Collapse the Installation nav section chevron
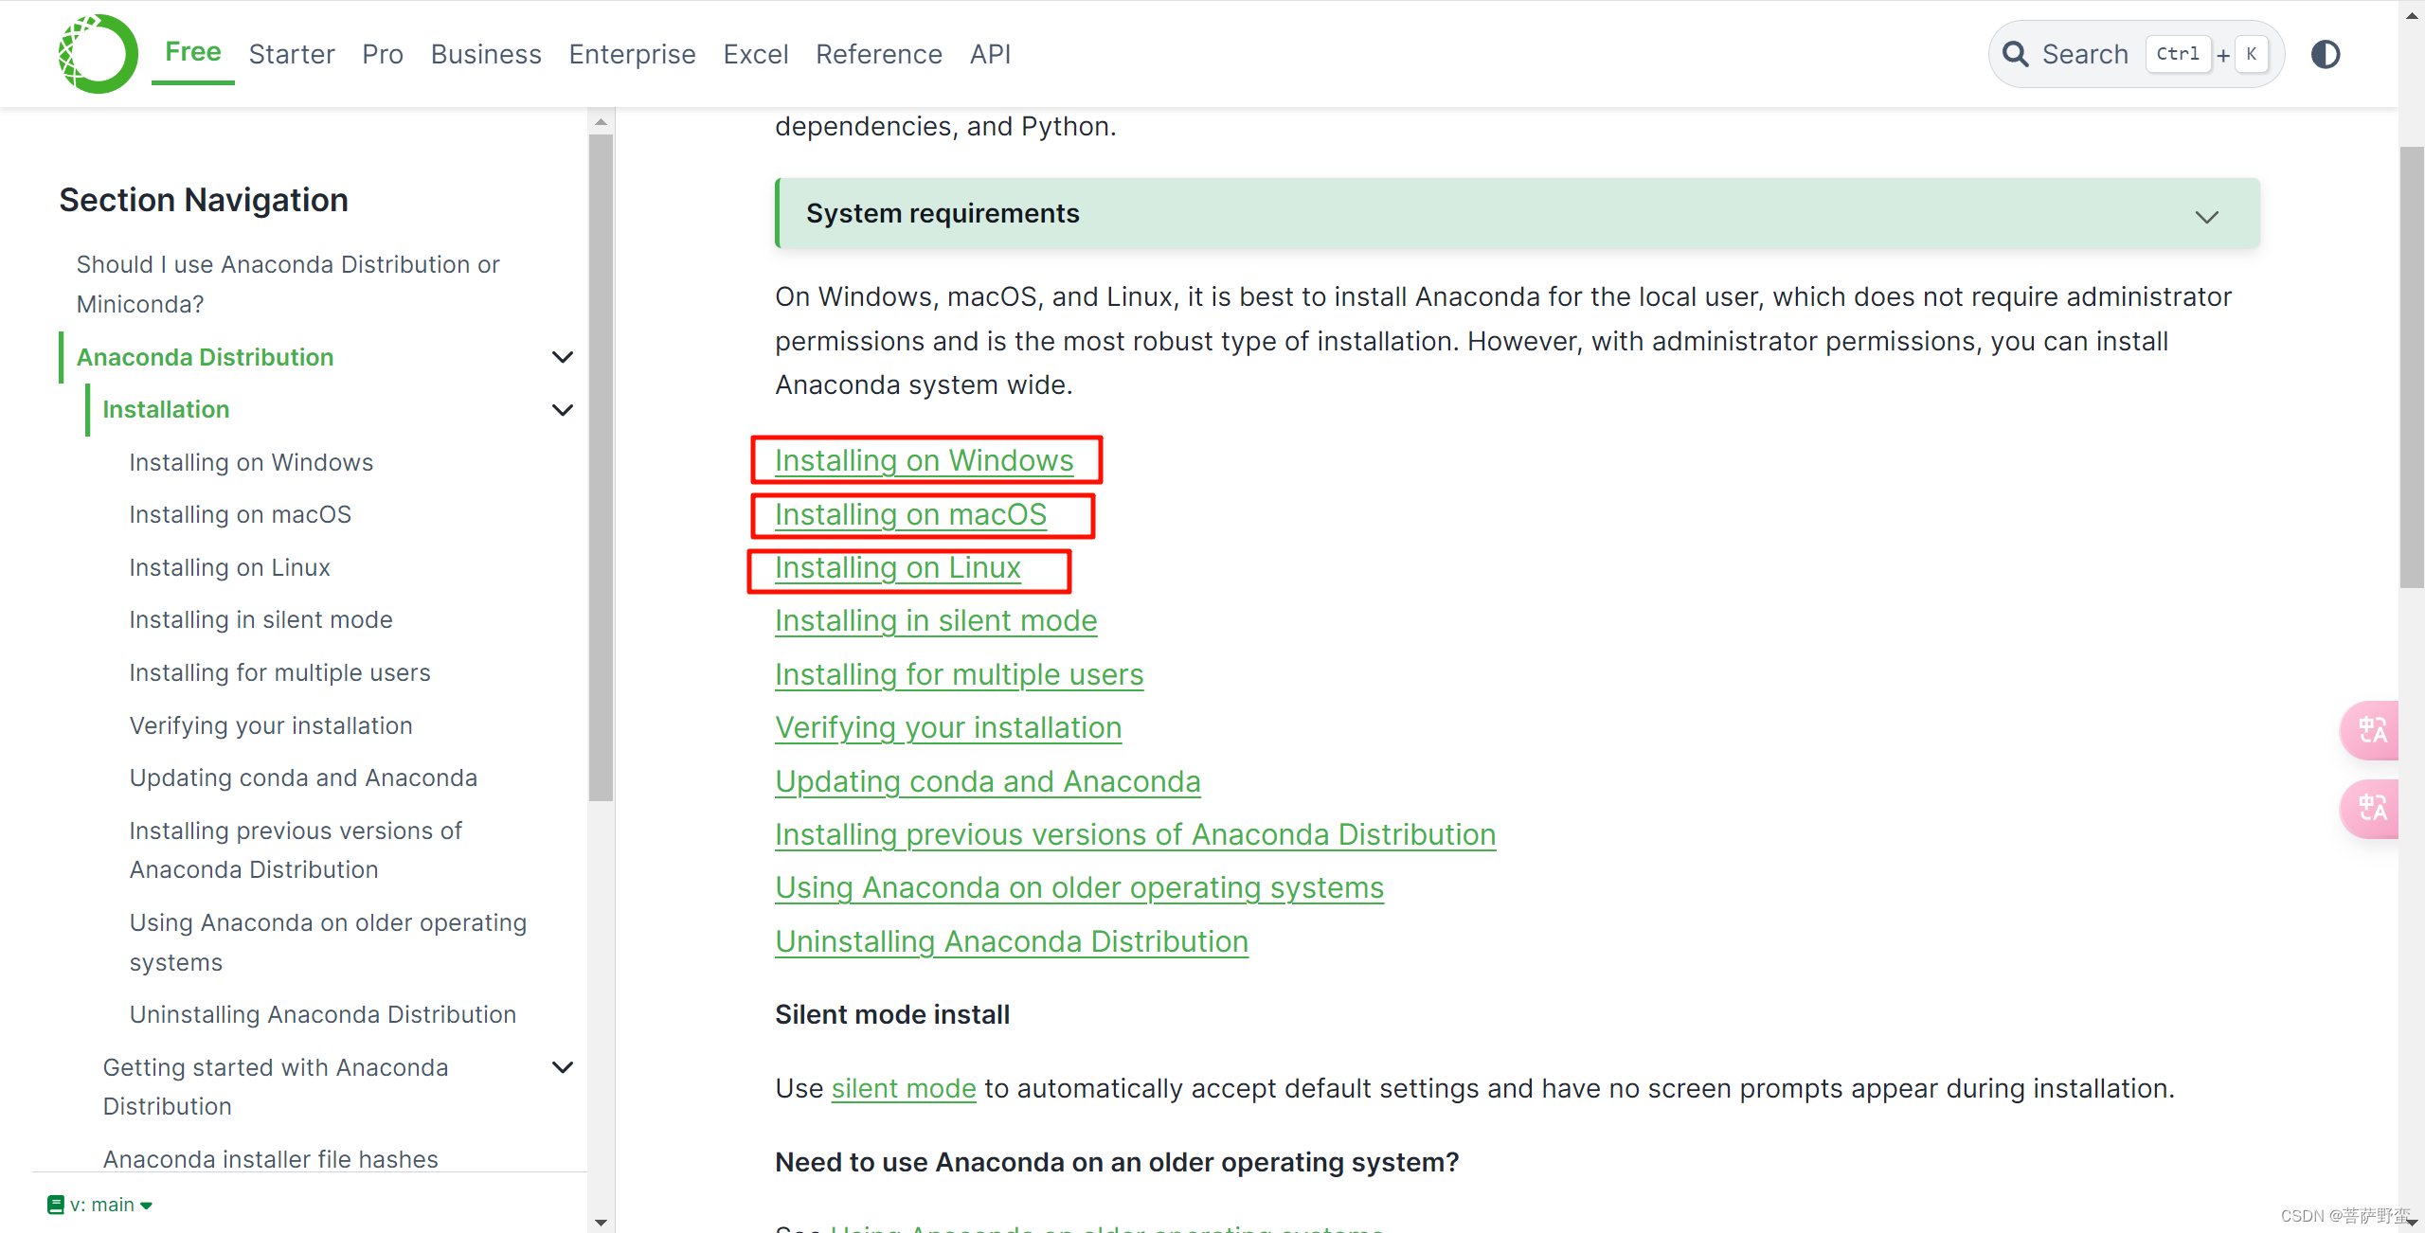This screenshot has height=1233, width=2425. [563, 410]
